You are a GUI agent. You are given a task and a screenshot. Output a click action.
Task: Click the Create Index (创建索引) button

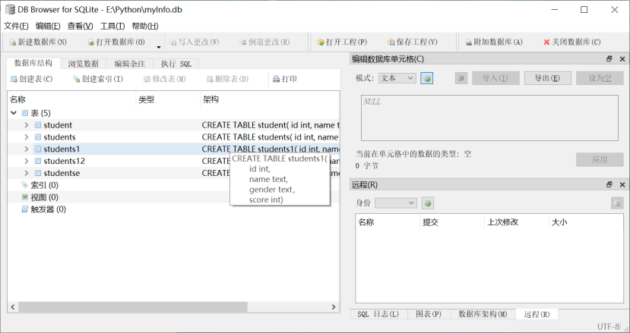tap(98, 79)
